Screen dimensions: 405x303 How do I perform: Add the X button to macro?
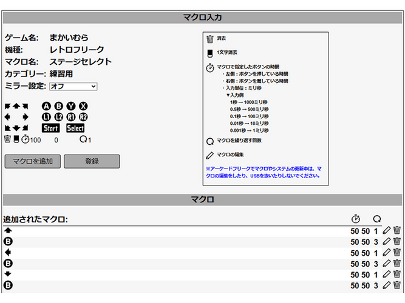point(83,106)
